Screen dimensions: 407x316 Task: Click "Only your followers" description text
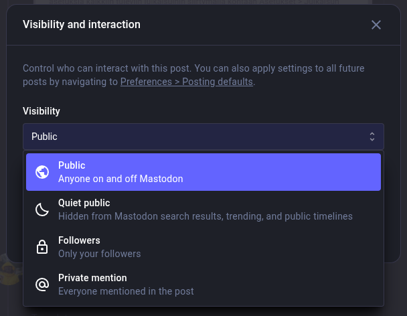pos(99,254)
